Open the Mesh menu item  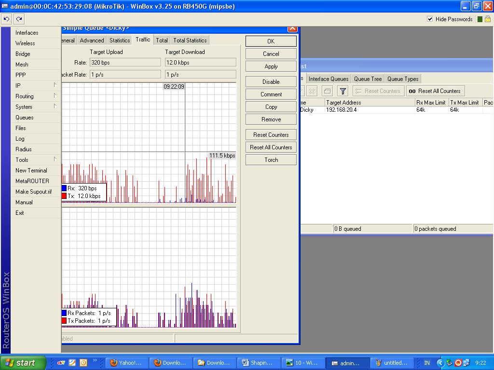(22, 65)
